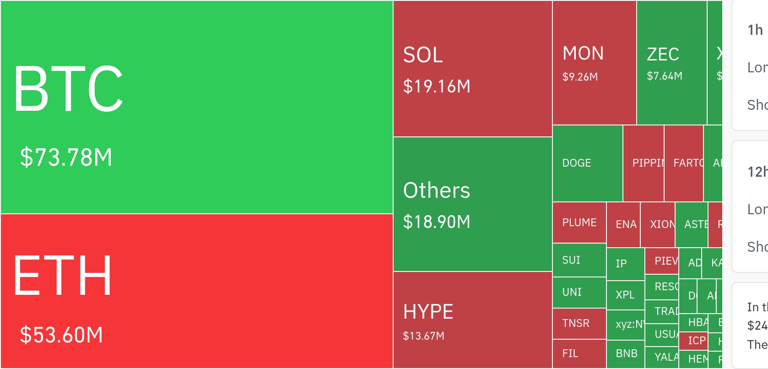This screenshot has height=369, width=768.
Task: Select the red ETH liquidation tile
Action: 197,291
